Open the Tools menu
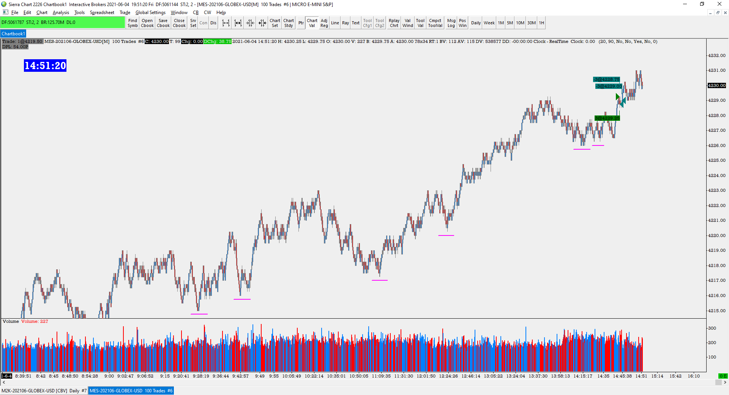Viewport: 729px width, 395px height. 79,13
